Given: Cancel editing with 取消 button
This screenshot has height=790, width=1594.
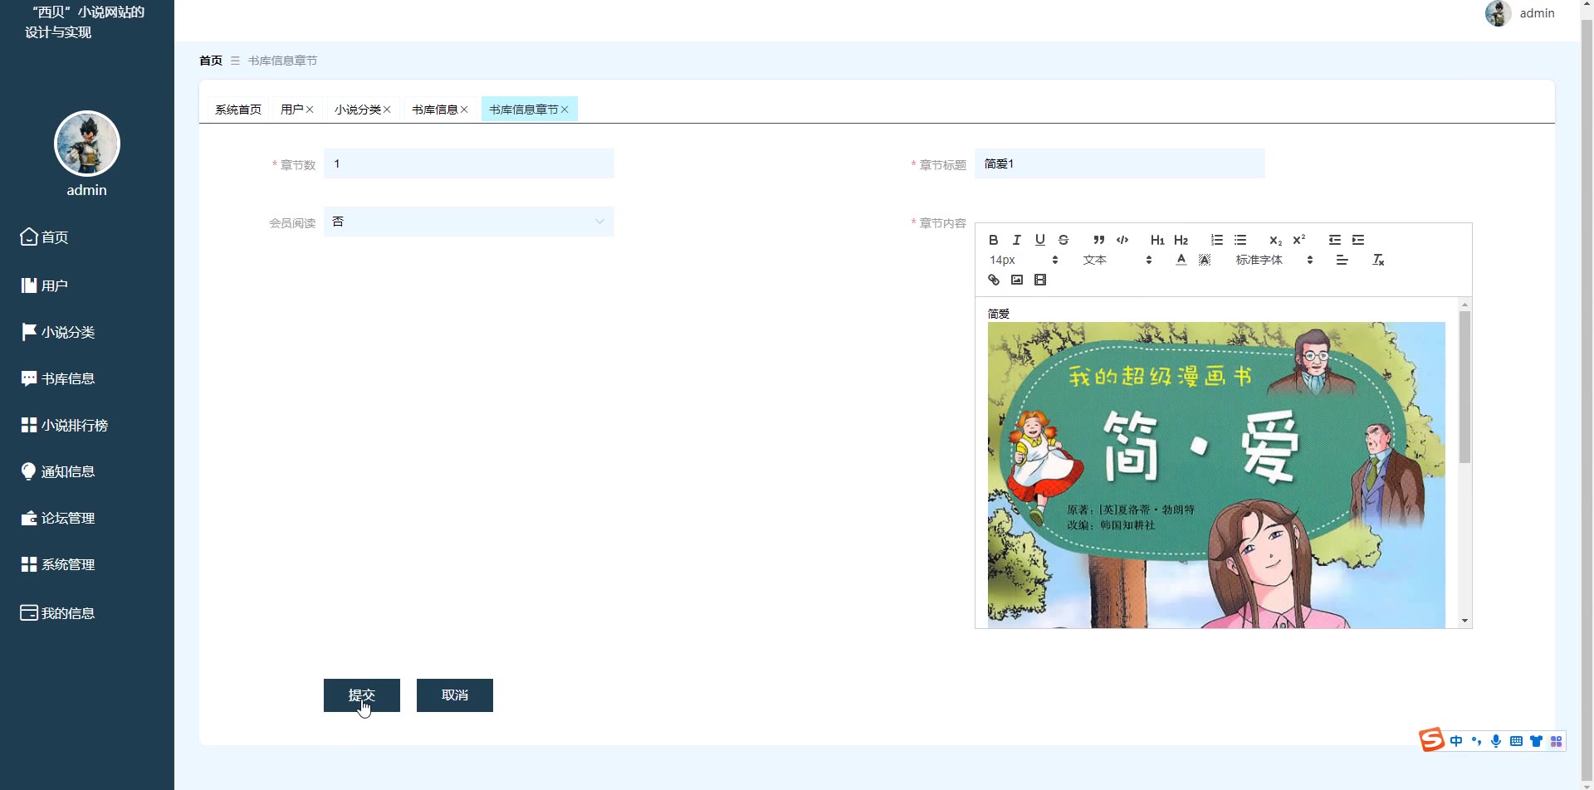Looking at the screenshot, I should 455,695.
